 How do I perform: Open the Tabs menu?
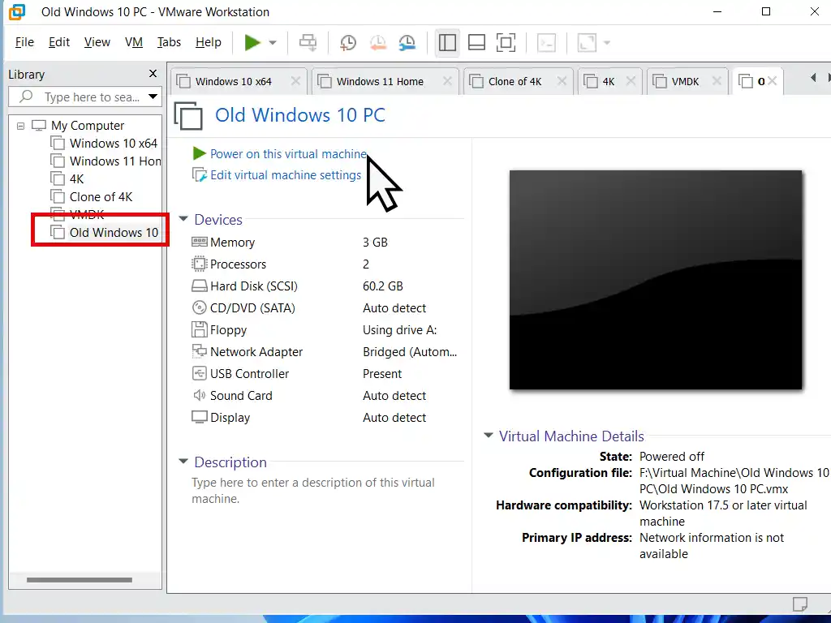point(169,42)
